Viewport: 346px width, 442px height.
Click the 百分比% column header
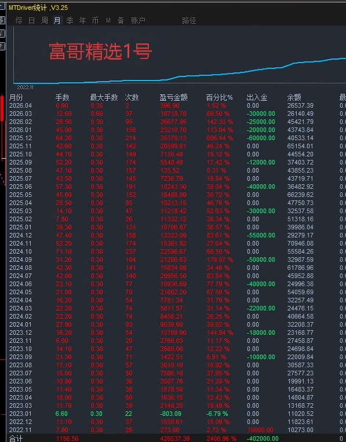(x=220, y=97)
